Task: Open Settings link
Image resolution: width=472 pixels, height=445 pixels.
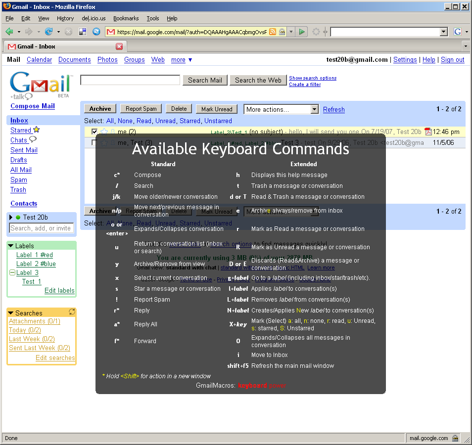Action: (405, 59)
